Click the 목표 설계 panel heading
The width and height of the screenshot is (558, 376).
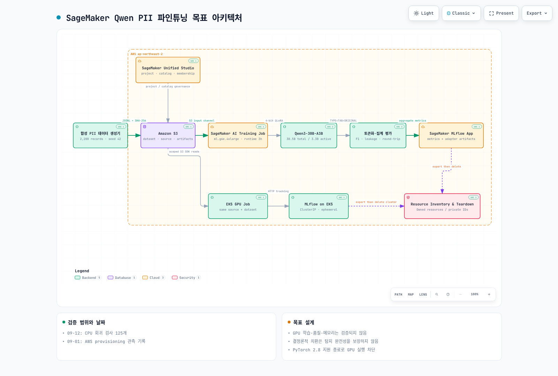(304, 322)
